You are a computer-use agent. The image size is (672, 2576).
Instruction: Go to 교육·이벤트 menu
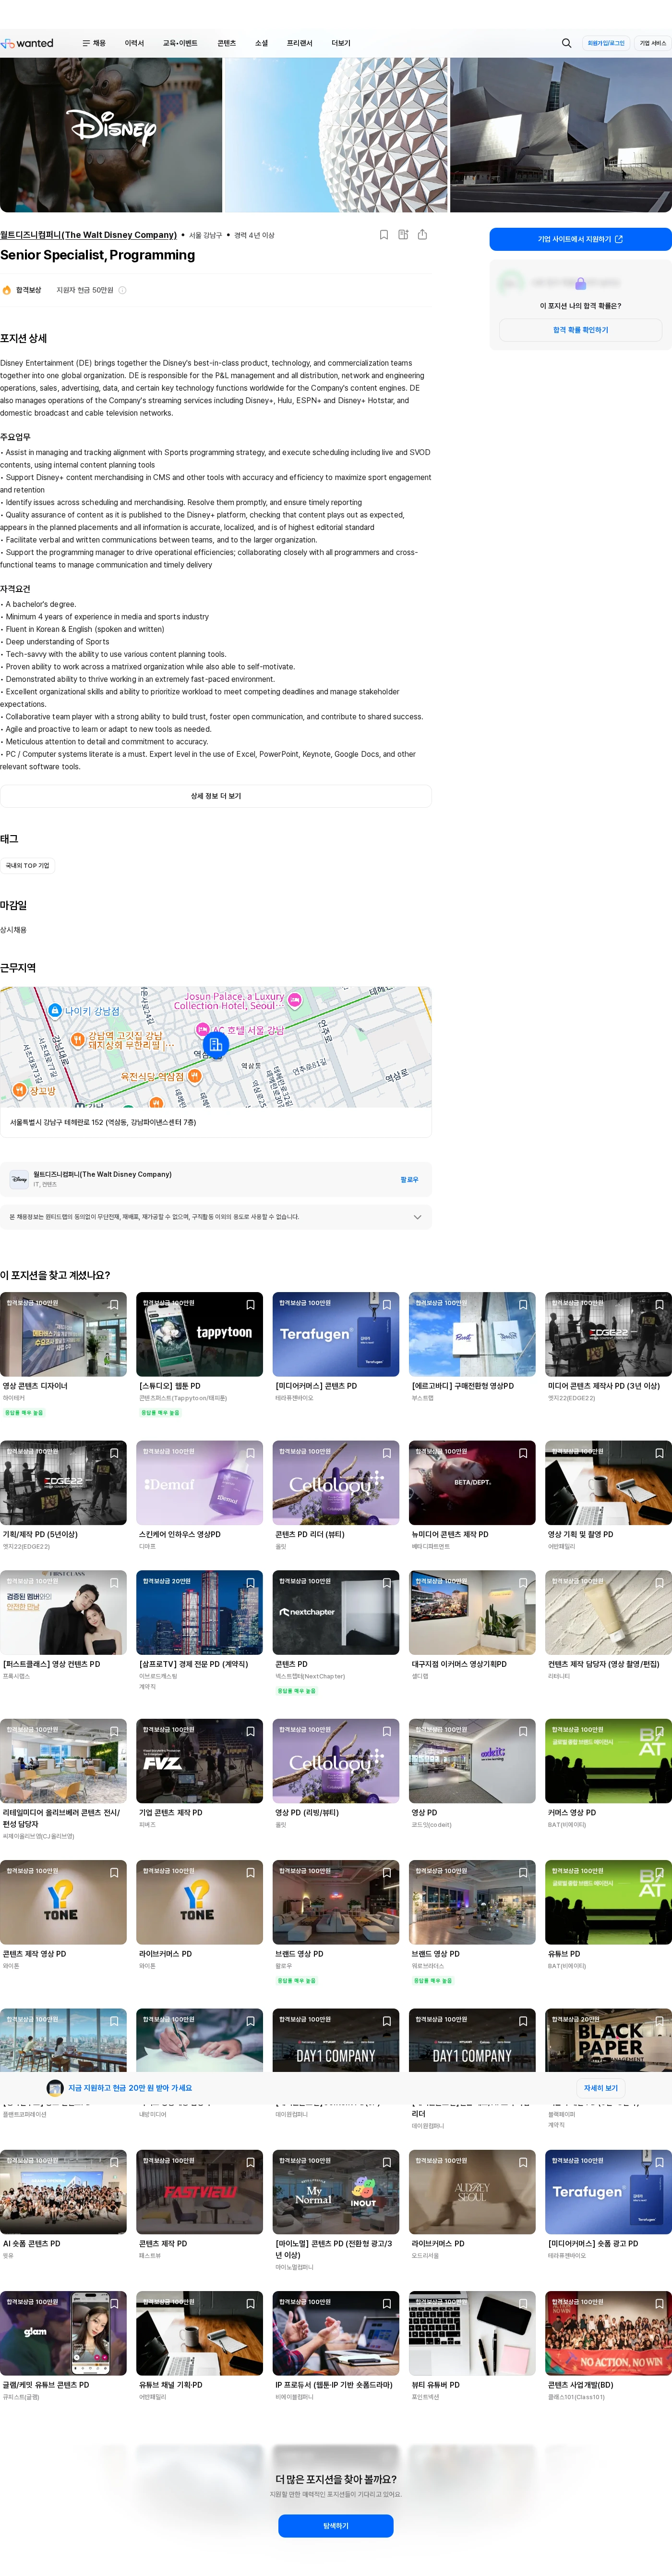tap(181, 43)
